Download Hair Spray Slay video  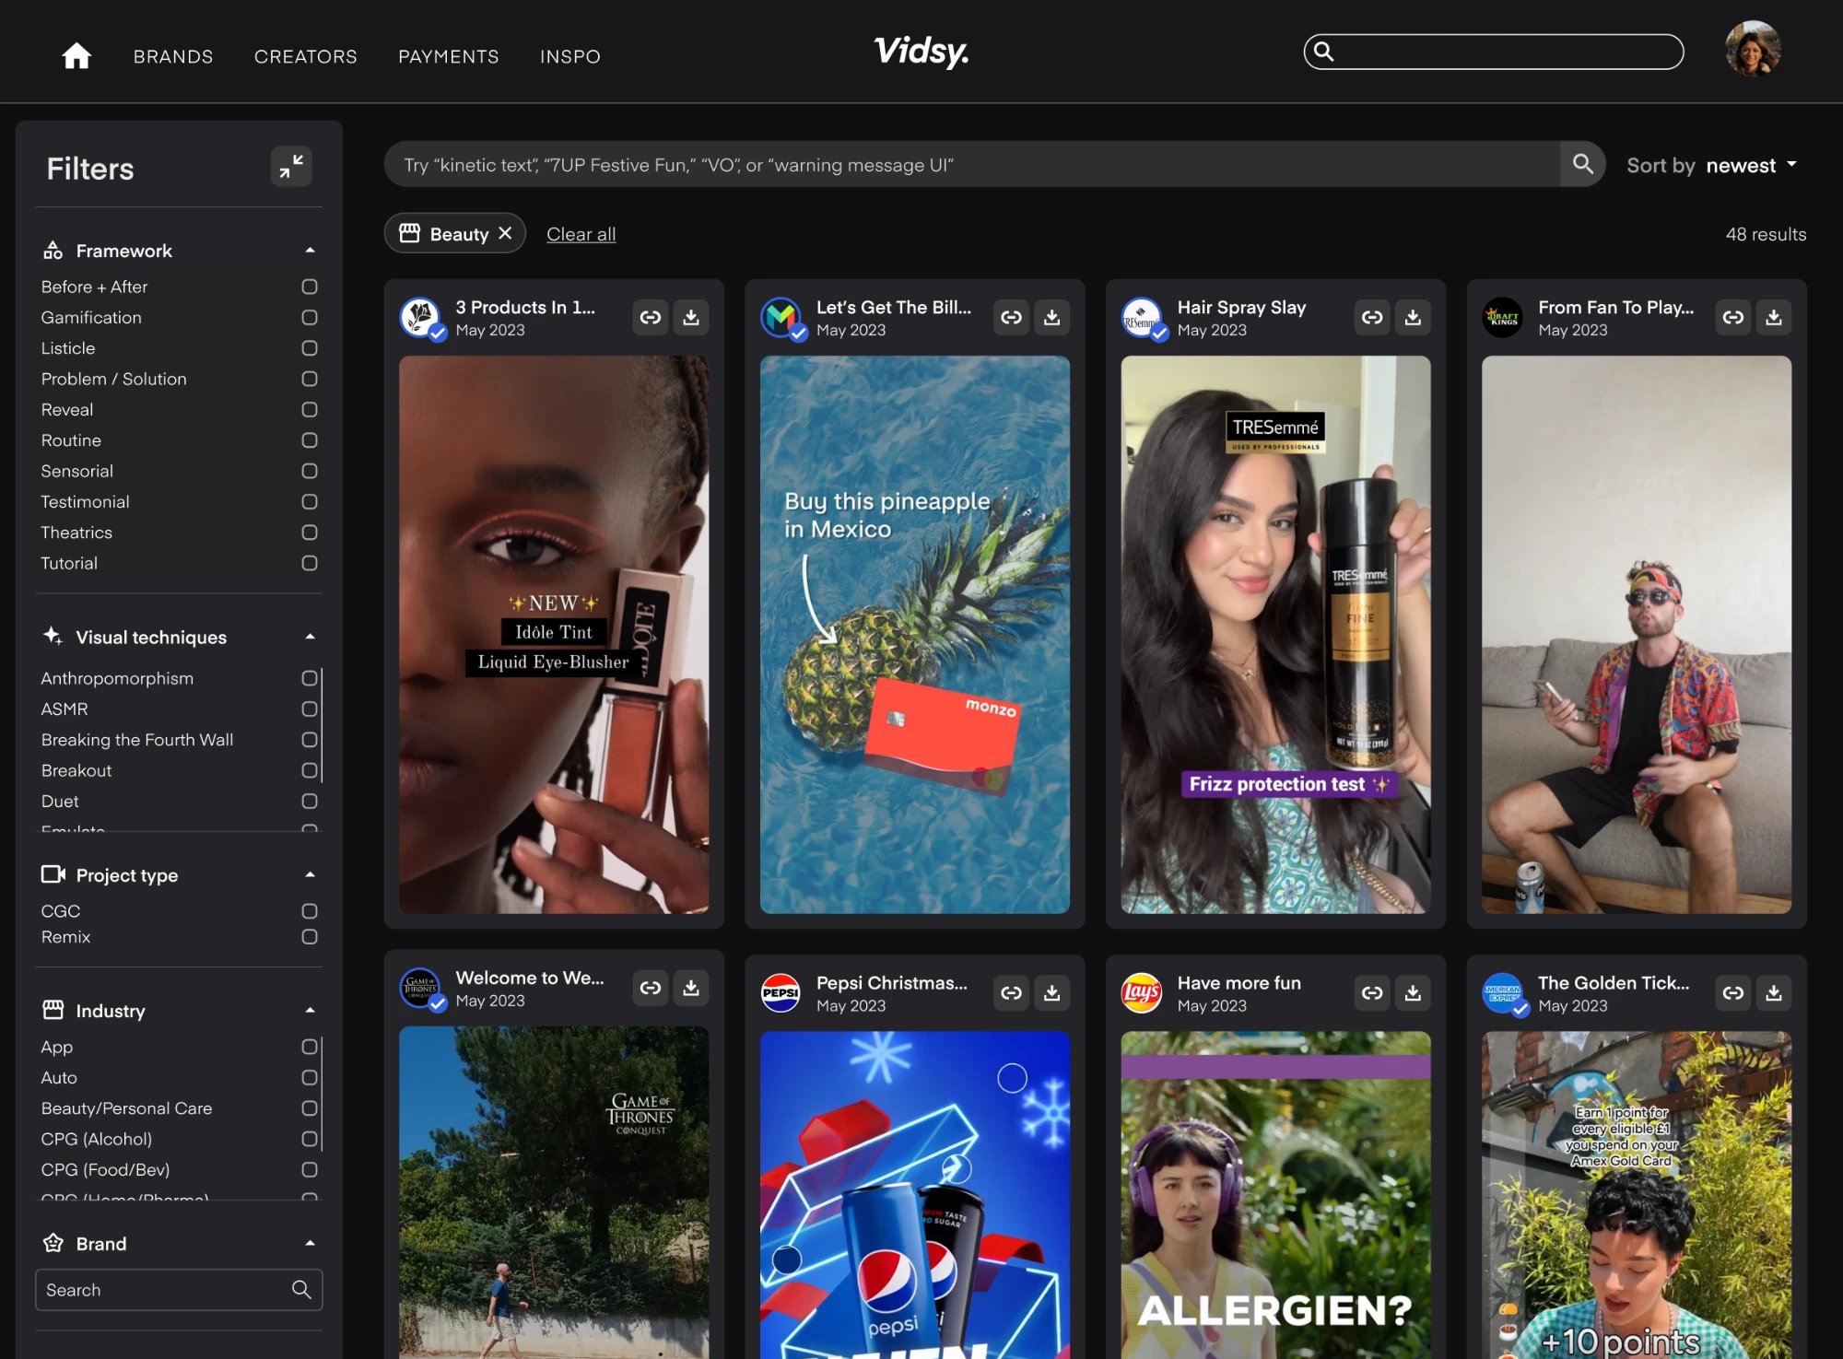tap(1413, 318)
